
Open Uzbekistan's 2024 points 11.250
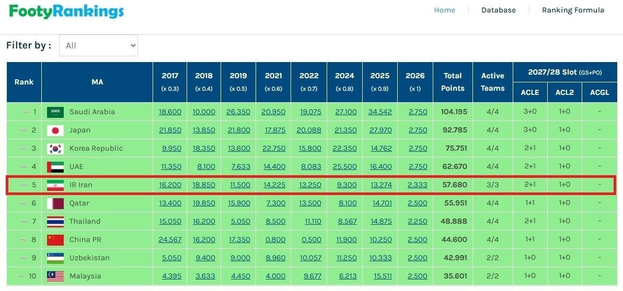pos(344,258)
